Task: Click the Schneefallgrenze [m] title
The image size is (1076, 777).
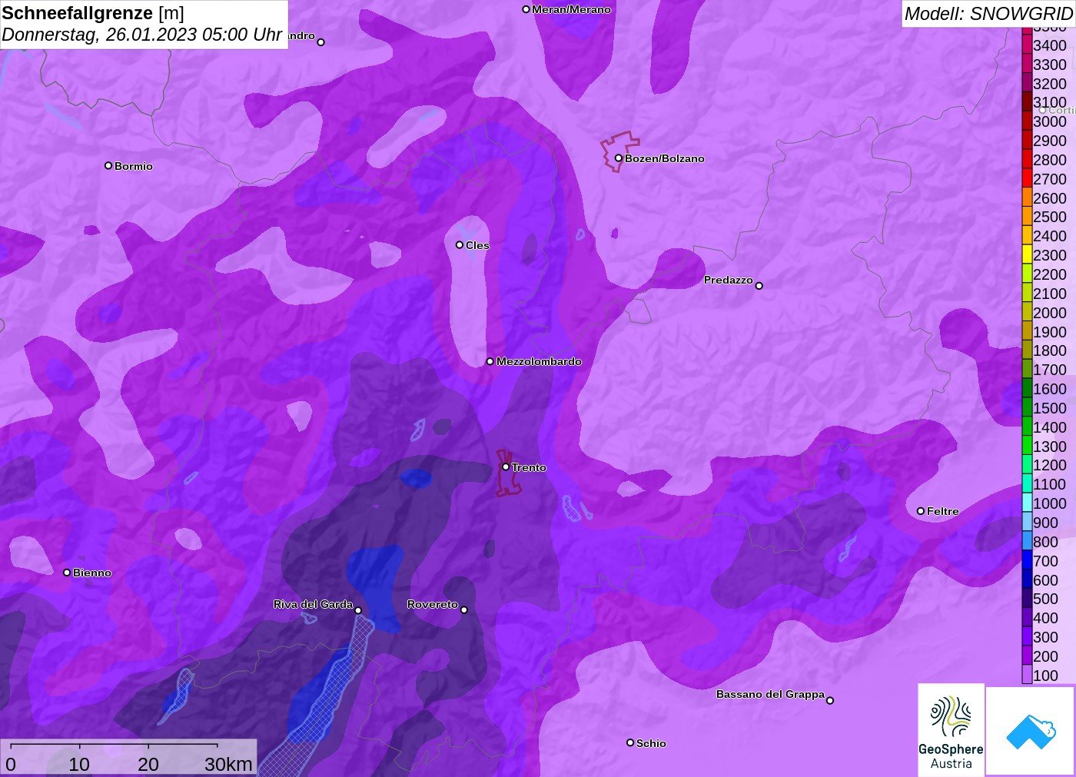Action: point(93,13)
